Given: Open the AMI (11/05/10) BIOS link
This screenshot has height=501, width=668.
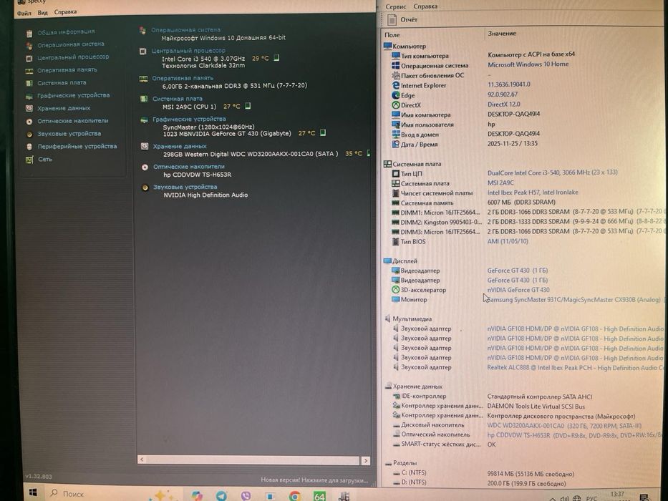Looking at the screenshot, I should click(x=508, y=241).
